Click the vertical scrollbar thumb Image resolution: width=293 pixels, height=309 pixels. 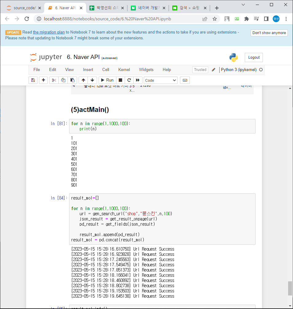(290, 288)
